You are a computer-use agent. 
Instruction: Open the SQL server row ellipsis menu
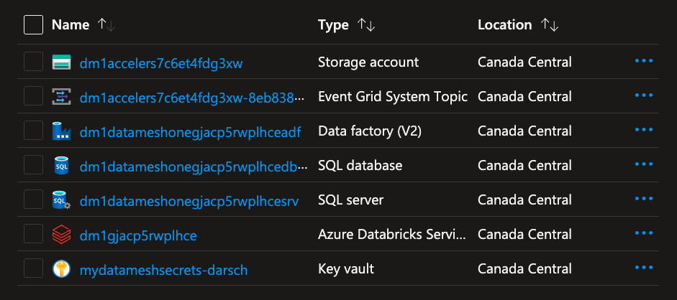[x=644, y=200]
